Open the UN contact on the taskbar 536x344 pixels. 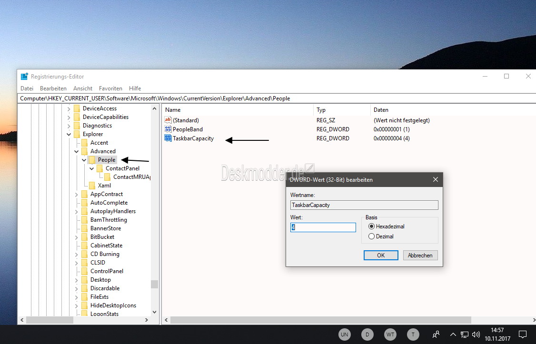pyautogui.click(x=345, y=334)
